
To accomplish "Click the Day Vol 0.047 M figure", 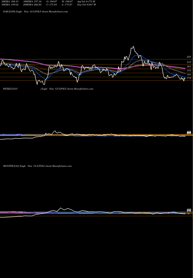I will 86,5.
